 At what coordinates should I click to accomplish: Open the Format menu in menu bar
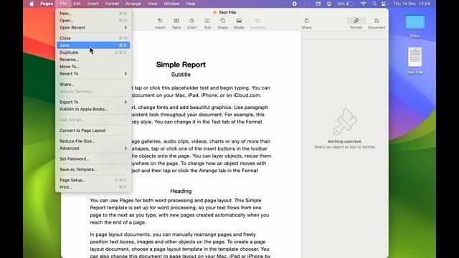click(112, 4)
